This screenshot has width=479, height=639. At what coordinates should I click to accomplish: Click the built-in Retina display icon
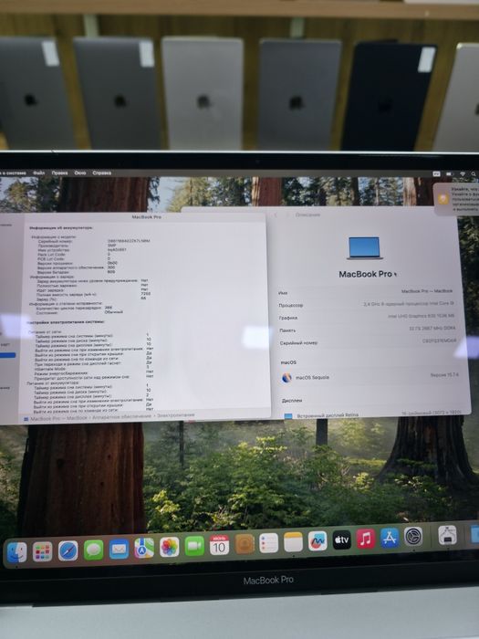(x=288, y=416)
